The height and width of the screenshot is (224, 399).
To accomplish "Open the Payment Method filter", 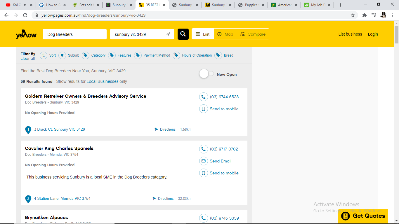I will tap(152, 55).
